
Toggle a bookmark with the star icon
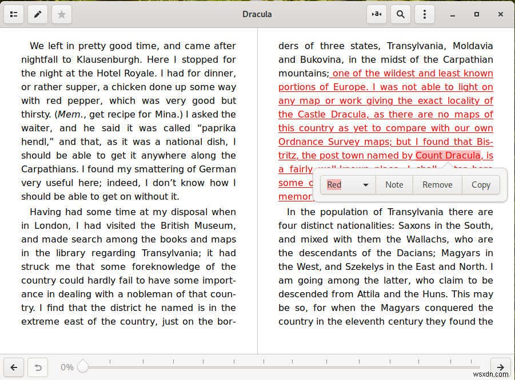pyautogui.click(x=61, y=14)
